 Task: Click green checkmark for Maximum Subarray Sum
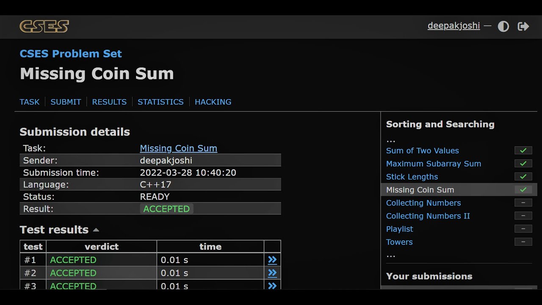click(523, 164)
